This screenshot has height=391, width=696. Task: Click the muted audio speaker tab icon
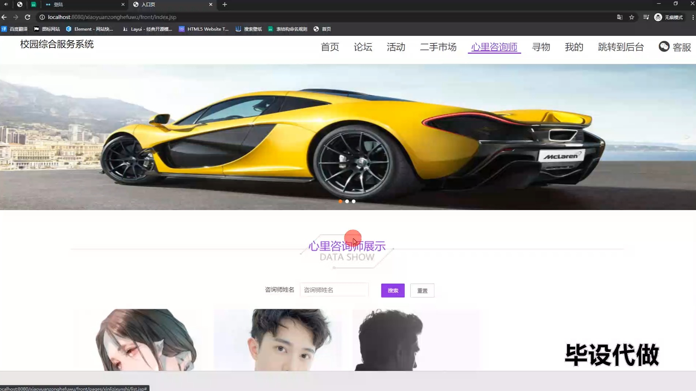point(6,4)
